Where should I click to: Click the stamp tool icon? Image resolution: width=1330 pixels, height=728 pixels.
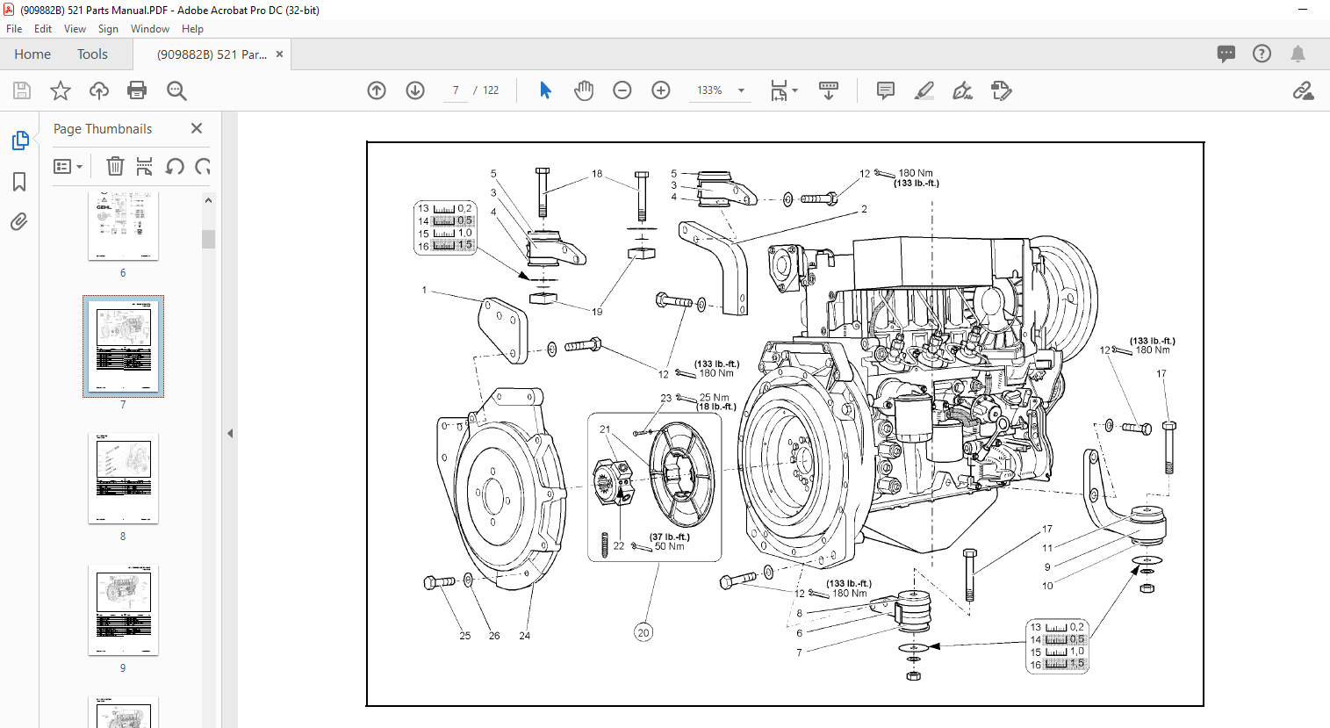[1002, 90]
